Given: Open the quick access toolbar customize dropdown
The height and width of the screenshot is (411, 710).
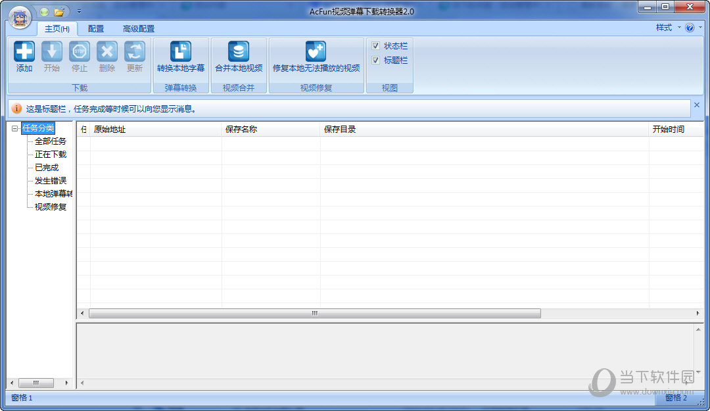Looking at the screenshot, I should pos(79,11).
